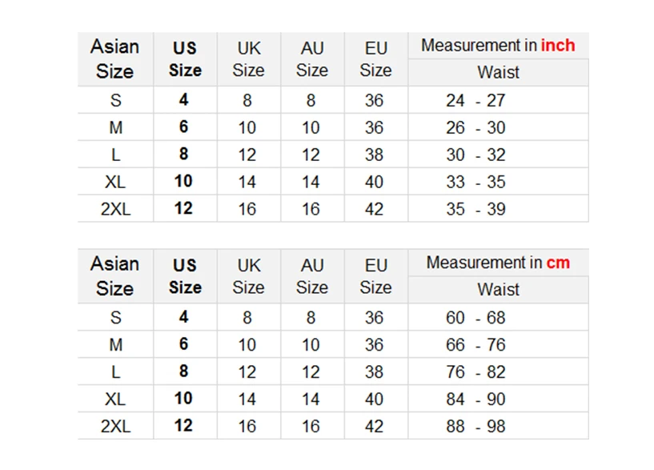Click 2XL in the inch table
The height and width of the screenshot is (470, 654).
pyautogui.click(x=115, y=208)
